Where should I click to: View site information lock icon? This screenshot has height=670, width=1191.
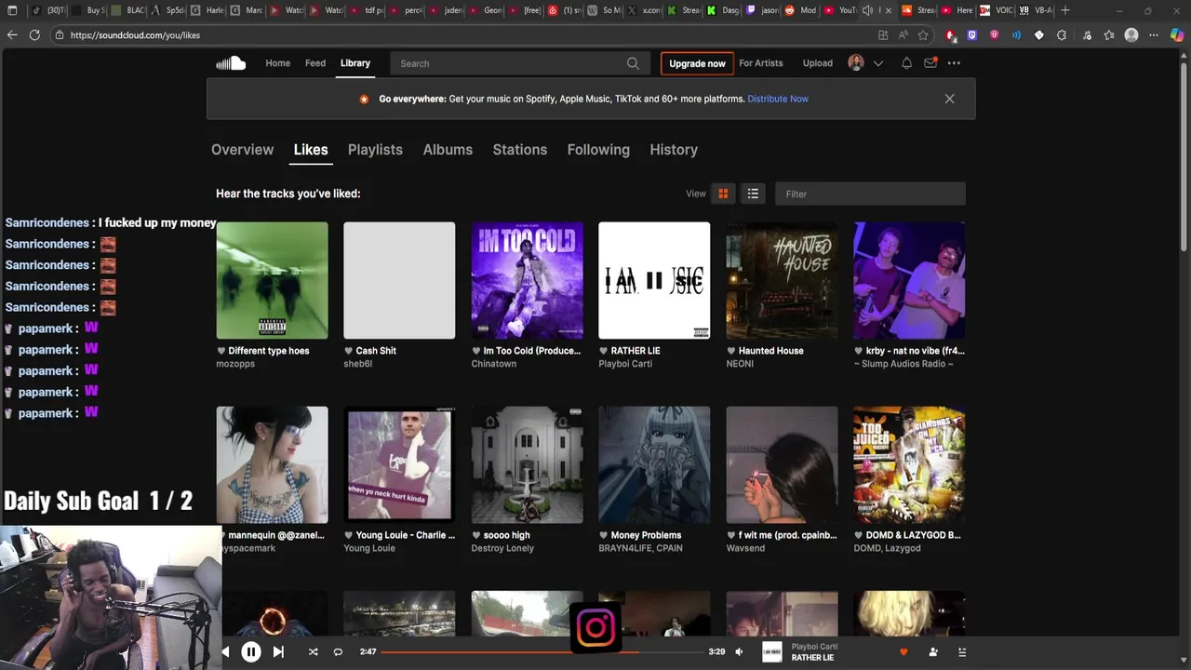coord(60,35)
